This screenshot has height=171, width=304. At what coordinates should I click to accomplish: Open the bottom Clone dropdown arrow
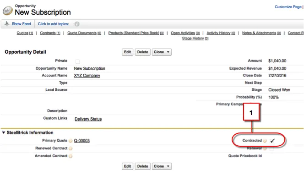[168, 166]
